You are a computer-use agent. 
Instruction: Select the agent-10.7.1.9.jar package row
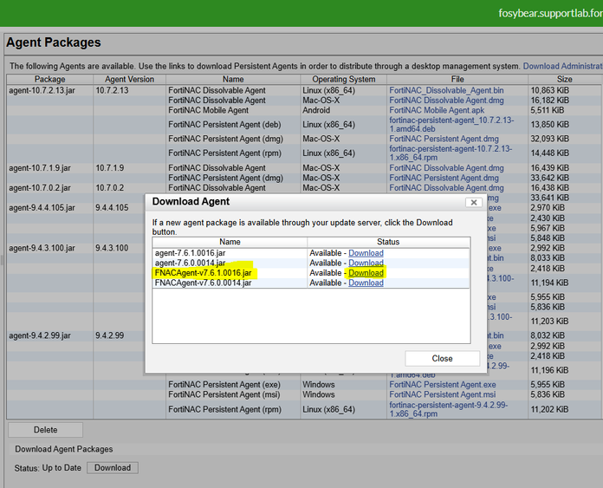[42, 168]
